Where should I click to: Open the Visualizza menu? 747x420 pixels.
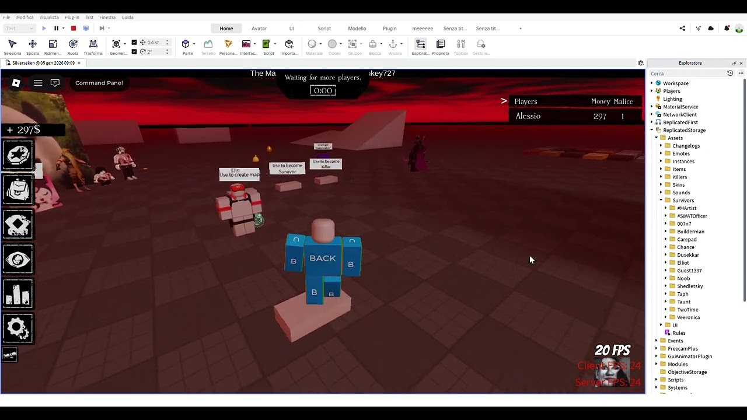(49, 17)
